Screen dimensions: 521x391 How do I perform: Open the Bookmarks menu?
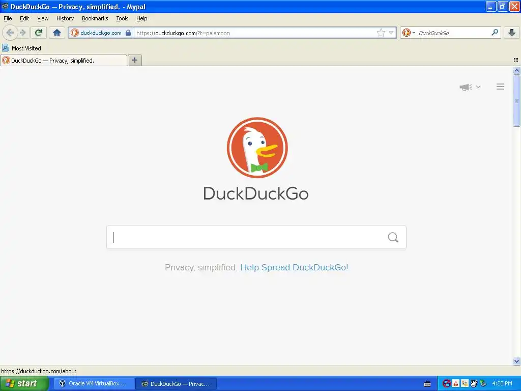pos(95,18)
